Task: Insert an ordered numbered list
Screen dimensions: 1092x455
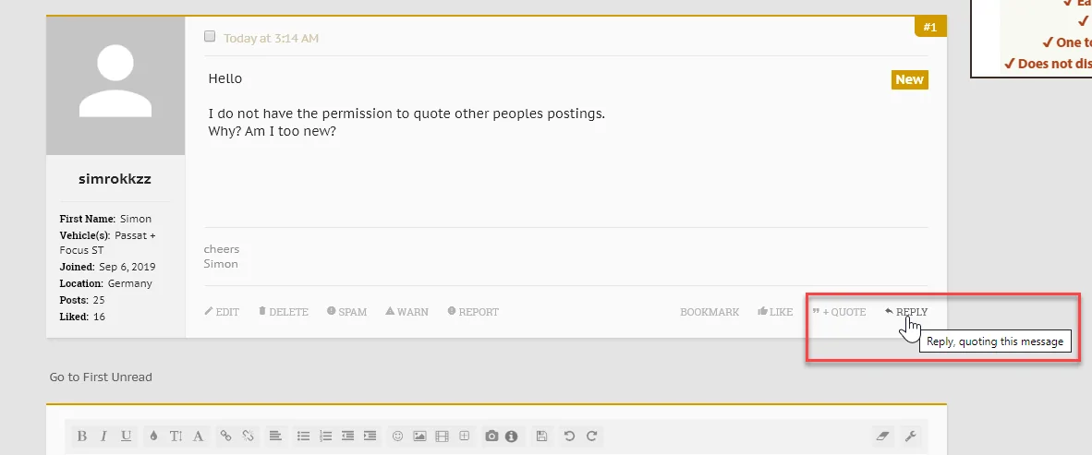Action: pyautogui.click(x=325, y=437)
